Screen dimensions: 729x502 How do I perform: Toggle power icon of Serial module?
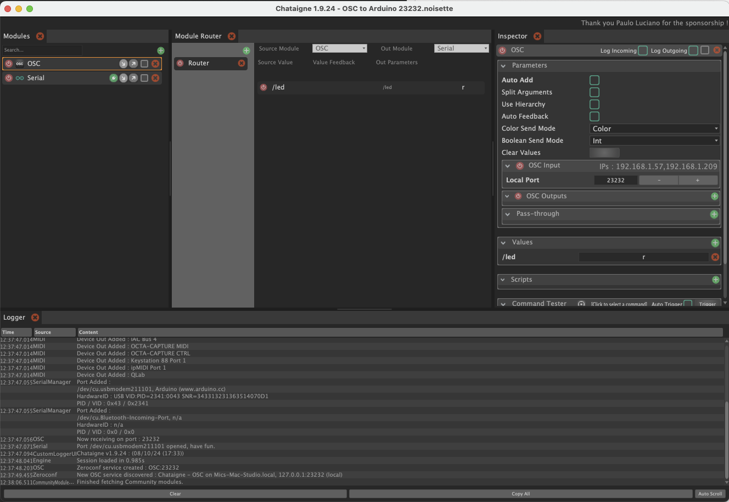[x=9, y=78]
